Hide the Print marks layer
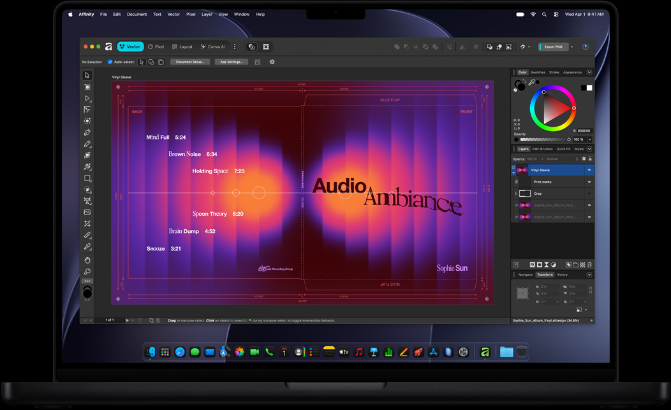The image size is (671, 410). (x=589, y=182)
